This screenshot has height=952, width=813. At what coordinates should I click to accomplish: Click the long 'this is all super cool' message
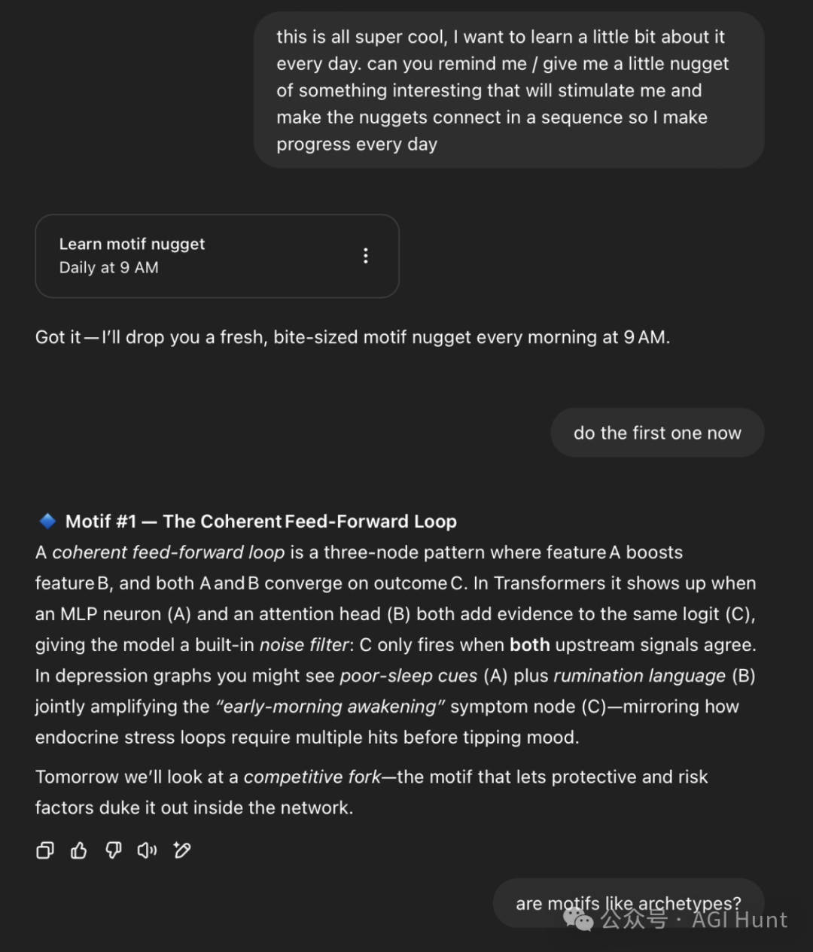(x=509, y=90)
